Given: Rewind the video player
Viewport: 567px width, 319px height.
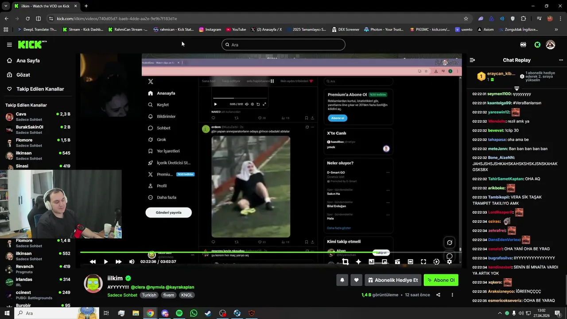Looking at the screenshot, I should (93, 262).
